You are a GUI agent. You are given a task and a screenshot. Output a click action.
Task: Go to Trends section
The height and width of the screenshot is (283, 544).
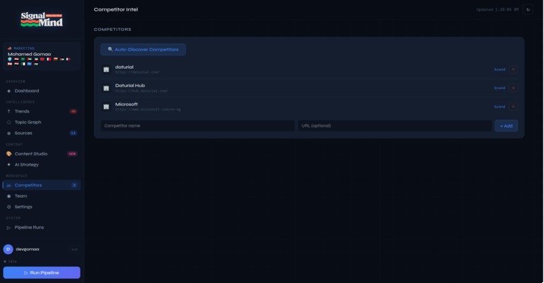[42, 112]
